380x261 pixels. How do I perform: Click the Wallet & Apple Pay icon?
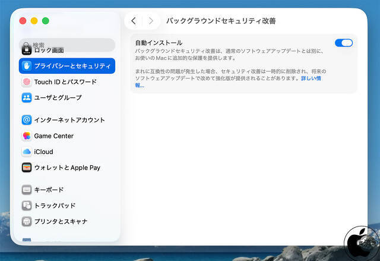click(x=27, y=168)
